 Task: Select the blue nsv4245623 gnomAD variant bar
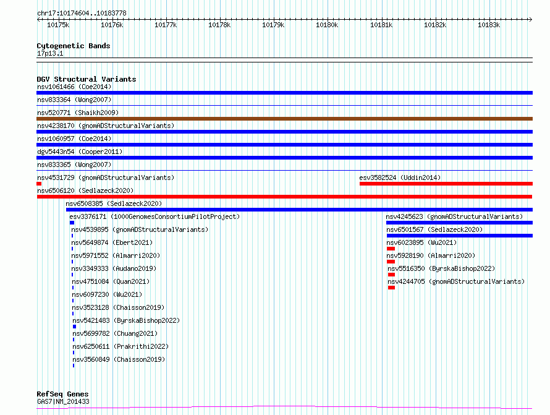click(x=460, y=223)
